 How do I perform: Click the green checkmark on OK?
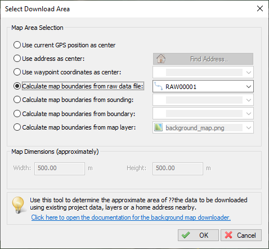tap(186, 235)
